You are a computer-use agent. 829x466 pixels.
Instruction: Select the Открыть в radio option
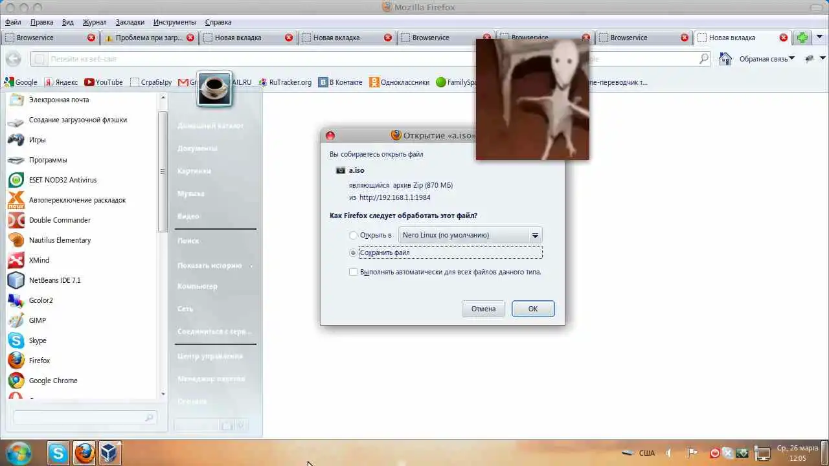click(353, 236)
